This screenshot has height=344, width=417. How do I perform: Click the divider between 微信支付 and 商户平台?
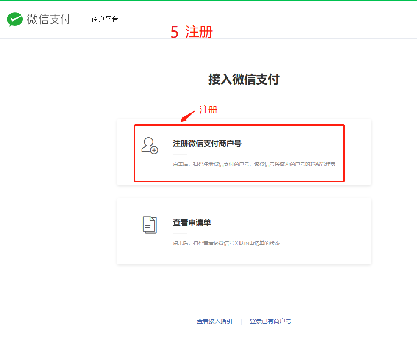point(81,19)
